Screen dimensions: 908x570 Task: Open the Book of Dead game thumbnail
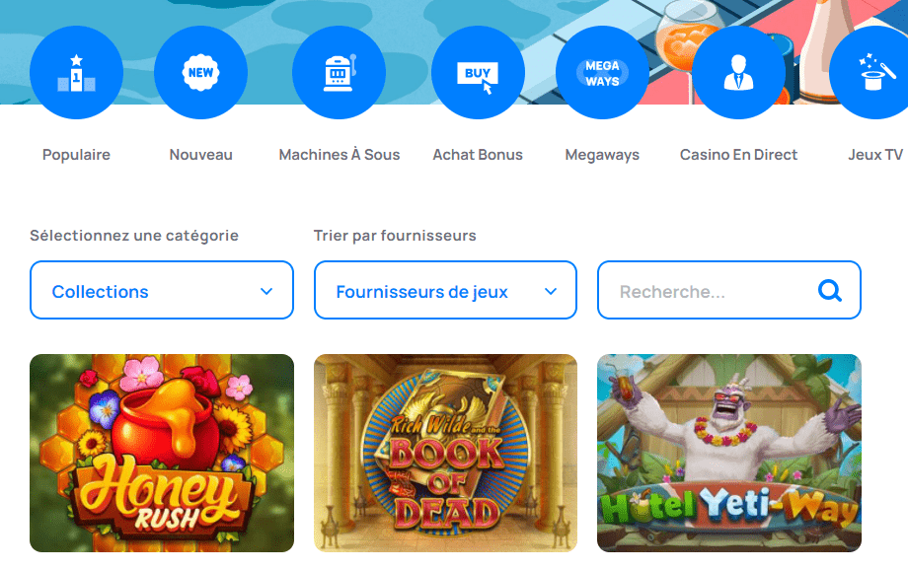[x=445, y=453]
